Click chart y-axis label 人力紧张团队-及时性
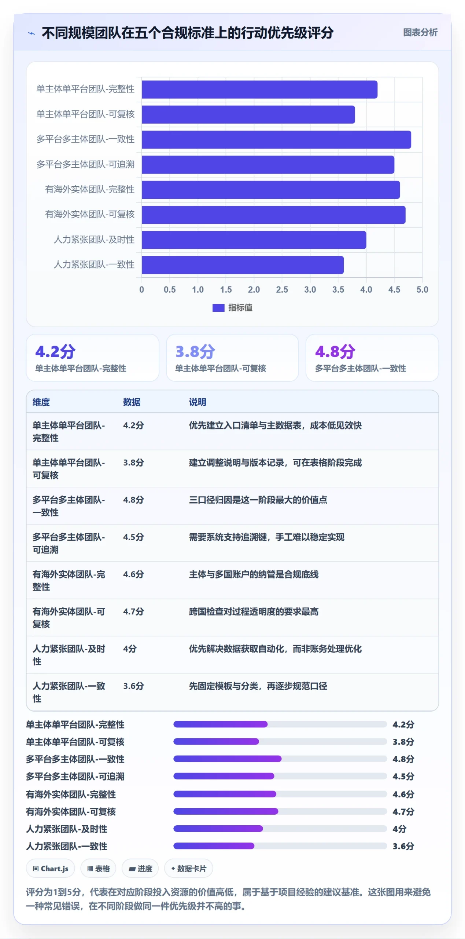Screen dimensions: 465x939 (94, 240)
